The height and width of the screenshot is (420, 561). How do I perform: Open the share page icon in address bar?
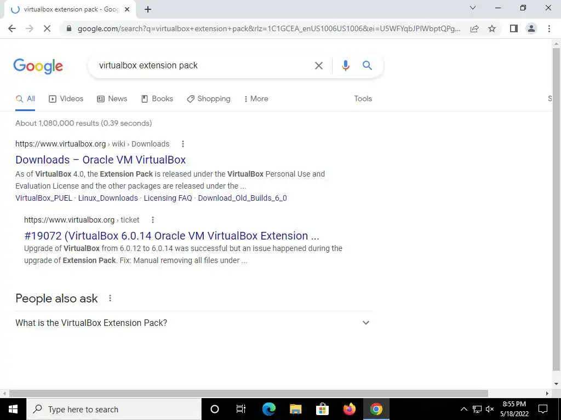point(474,28)
